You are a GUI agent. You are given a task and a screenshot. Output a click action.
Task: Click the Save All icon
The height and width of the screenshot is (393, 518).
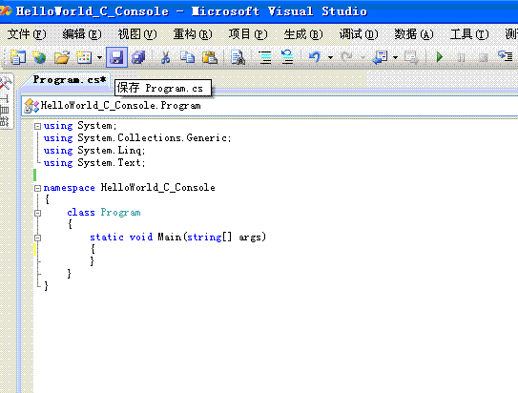click(x=138, y=57)
